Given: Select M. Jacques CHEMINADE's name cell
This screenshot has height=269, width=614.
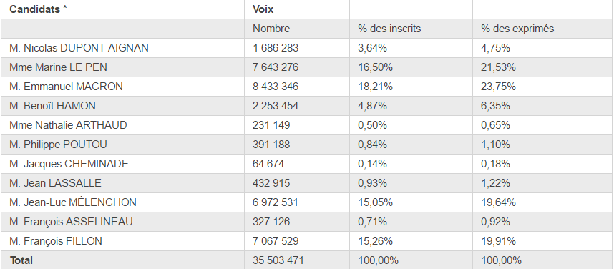Looking at the screenshot, I should tap(122, 164).
